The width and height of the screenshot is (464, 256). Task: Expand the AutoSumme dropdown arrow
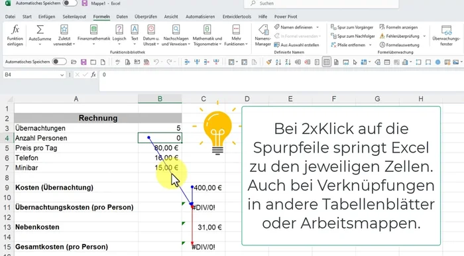(x=40, y=44)
